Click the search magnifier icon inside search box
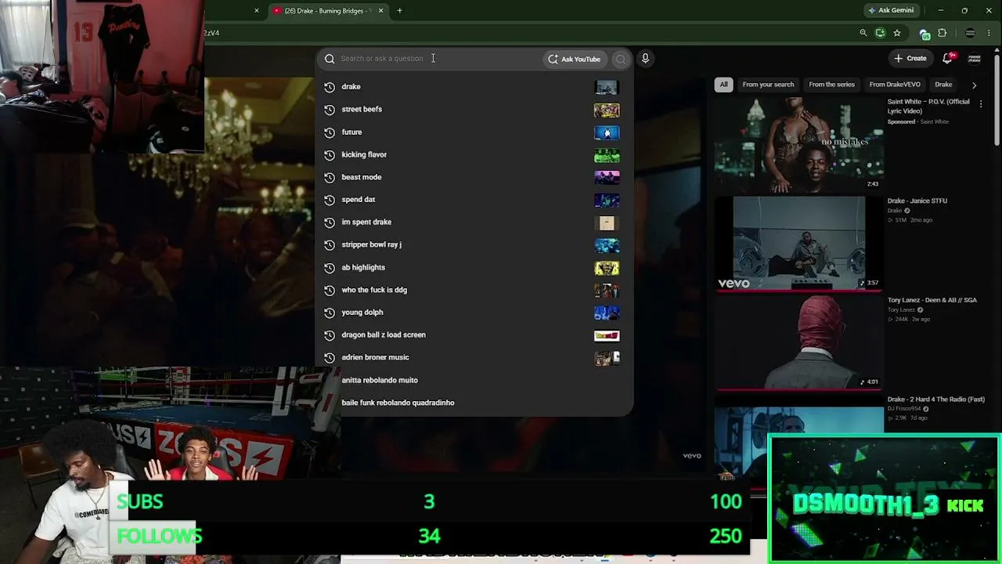The image size is (1002, 564). tap(330, 59)
